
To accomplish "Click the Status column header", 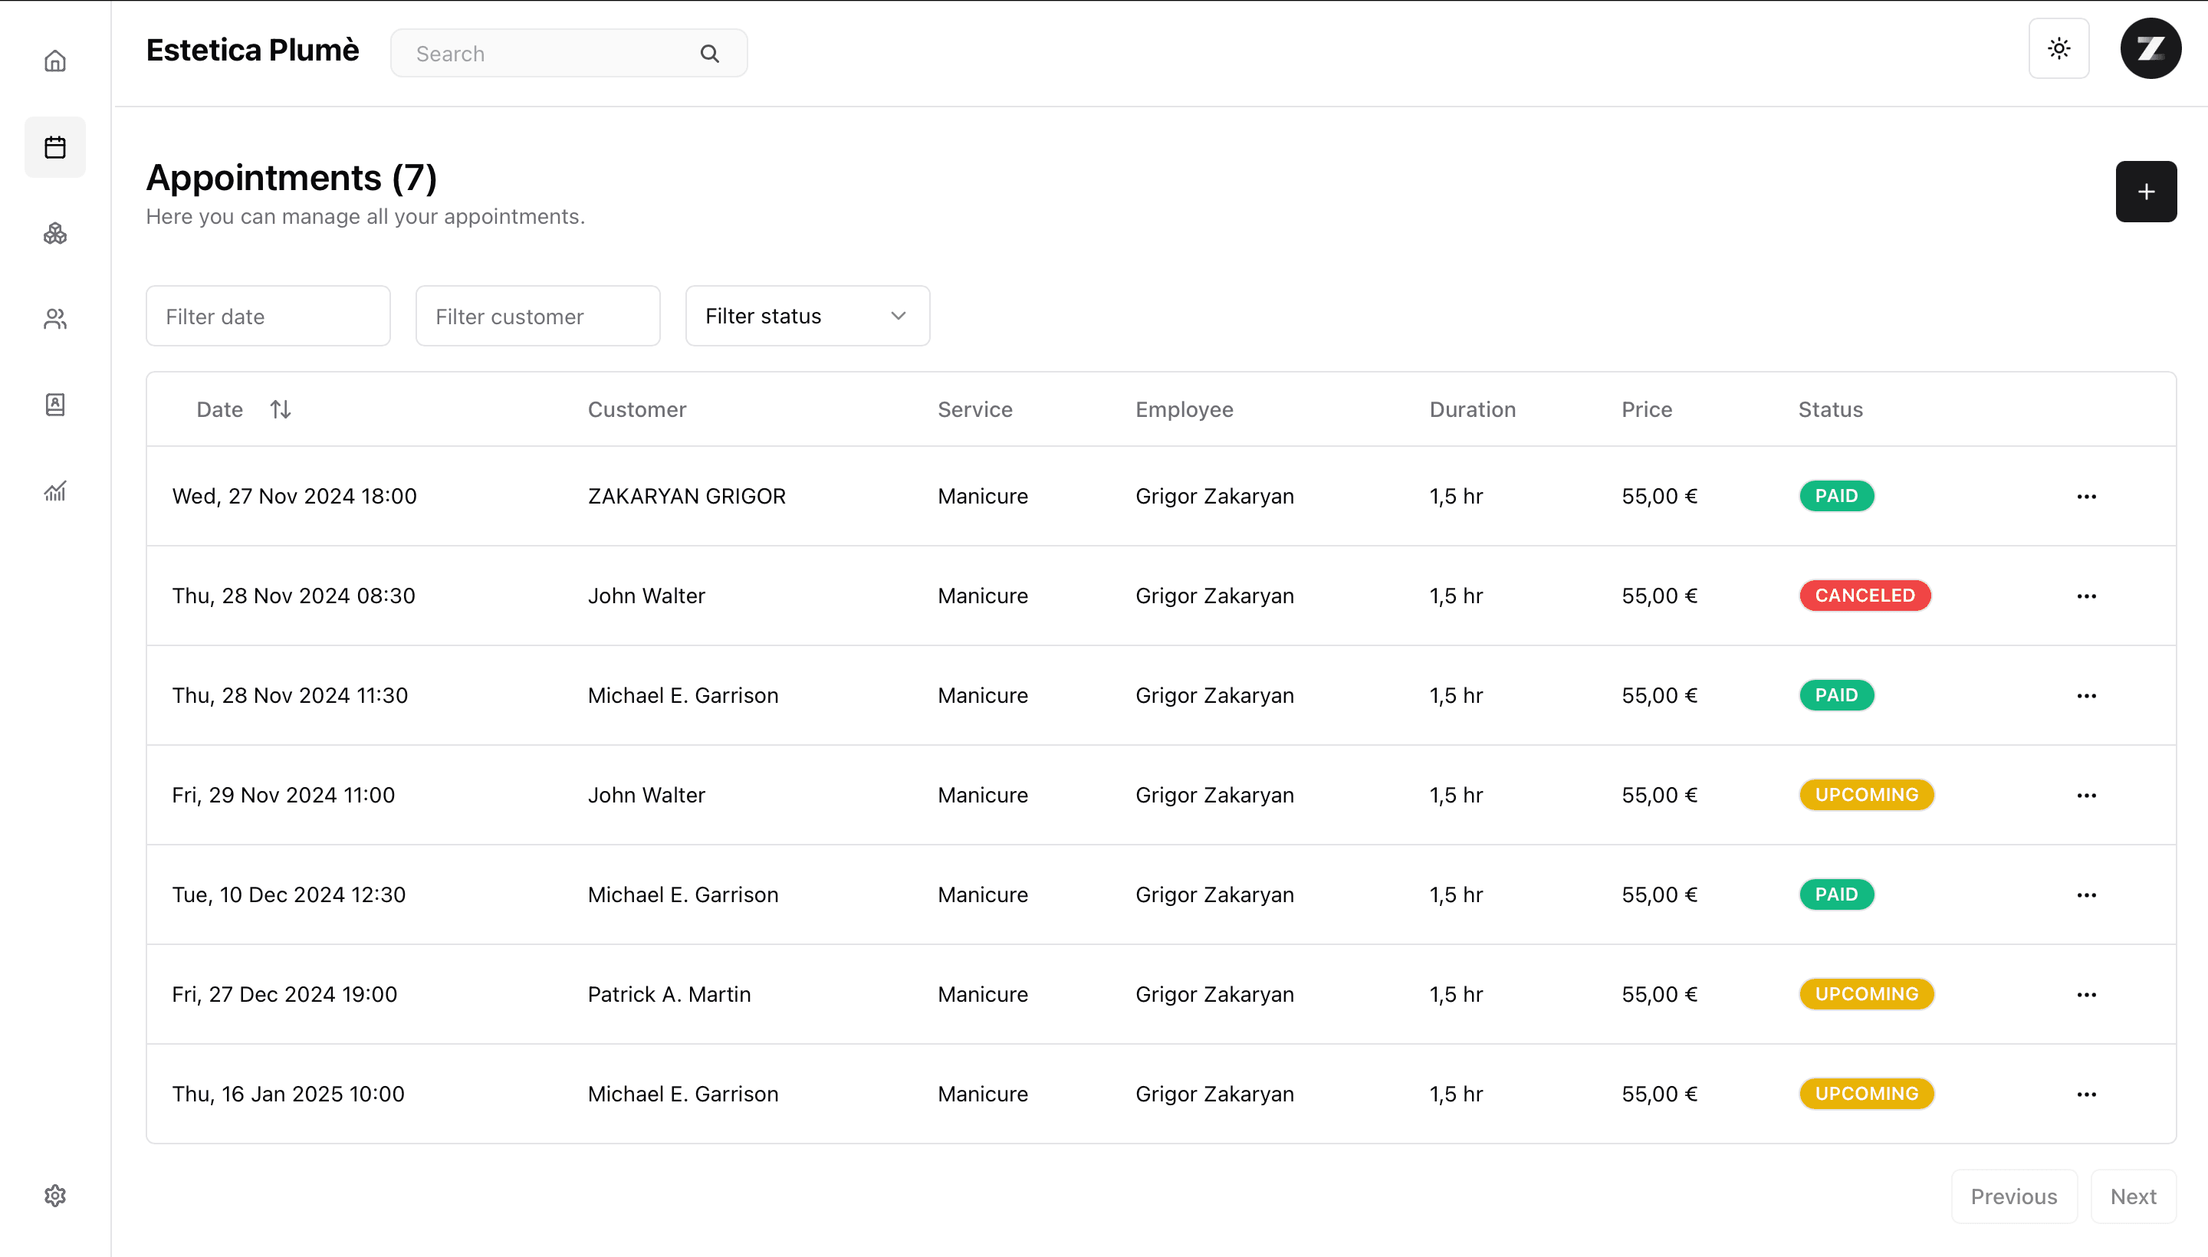I will 1831,409.
